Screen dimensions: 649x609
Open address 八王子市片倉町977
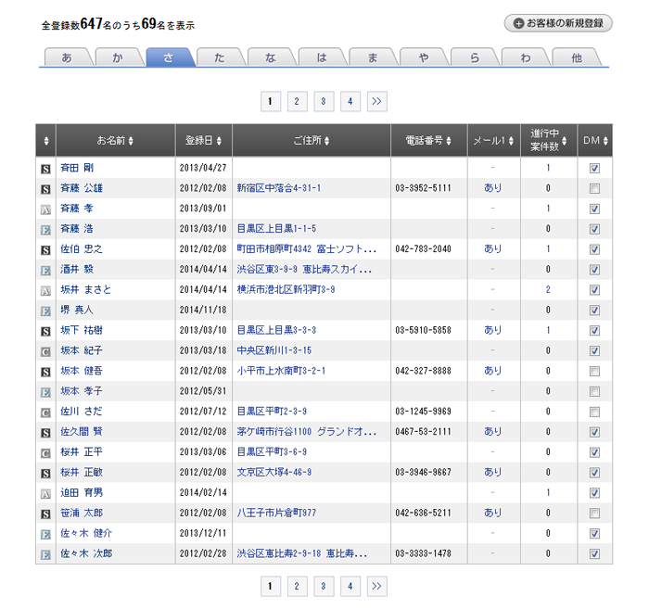click(276, 513)
